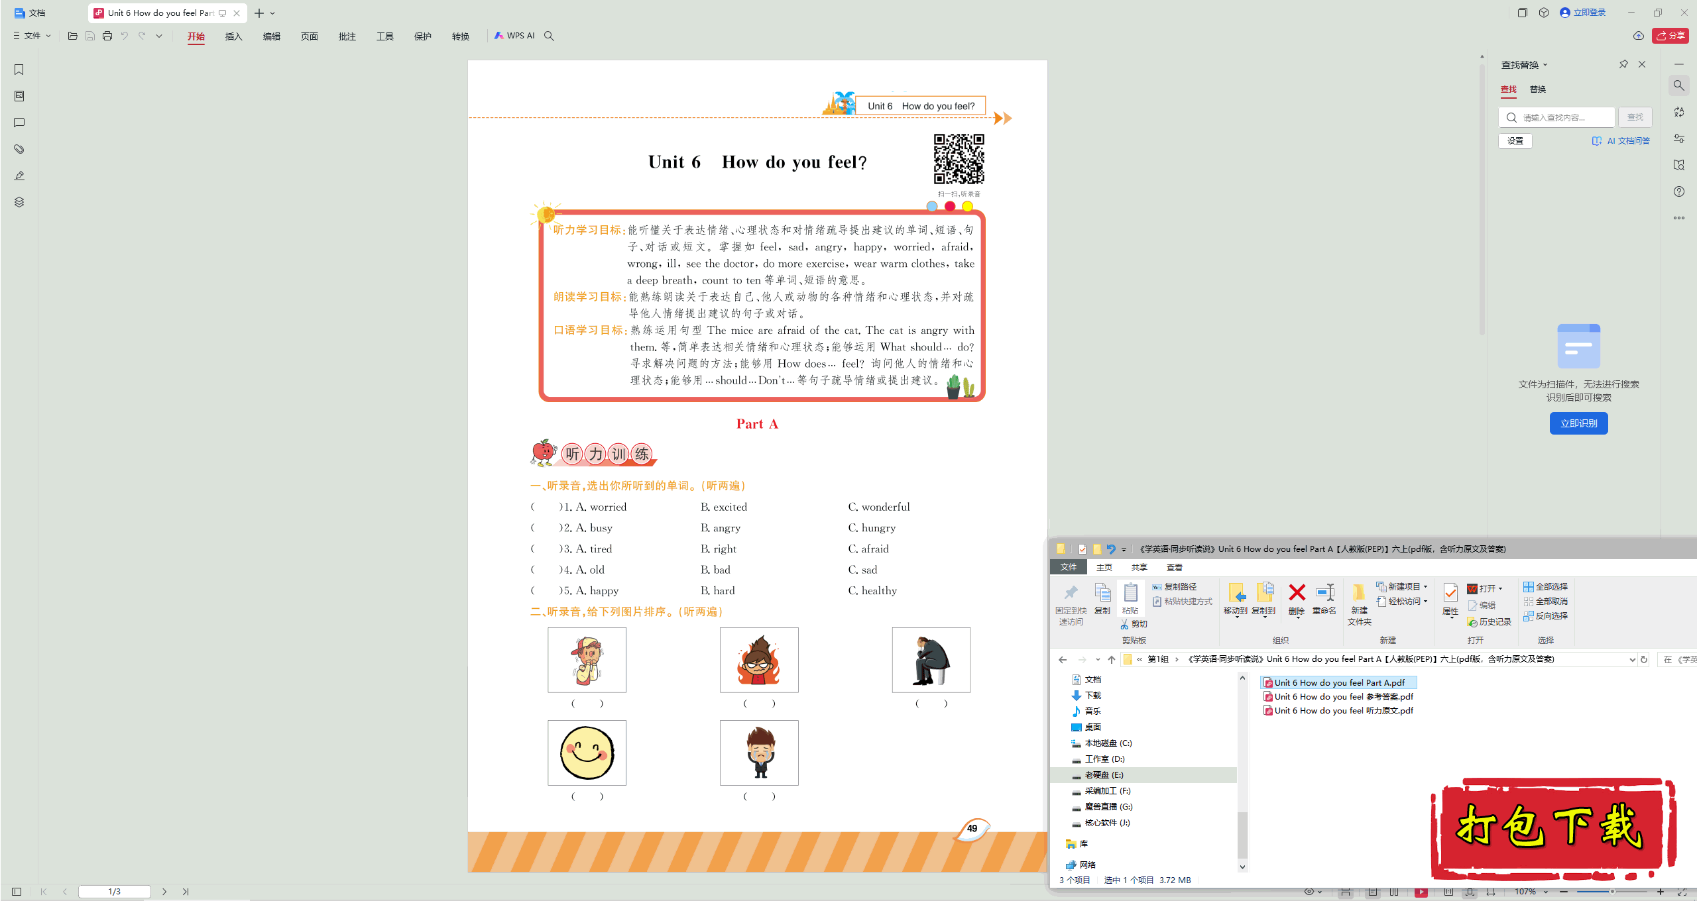The height and width of the screenshot is (901, 1697).
Task: Click the help question mark icon in right strip
Action: click(1678, 191)
